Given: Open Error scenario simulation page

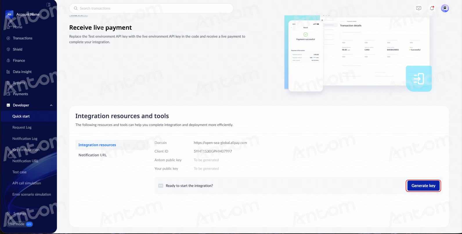Looking at the screenshot, I should 32,195.
